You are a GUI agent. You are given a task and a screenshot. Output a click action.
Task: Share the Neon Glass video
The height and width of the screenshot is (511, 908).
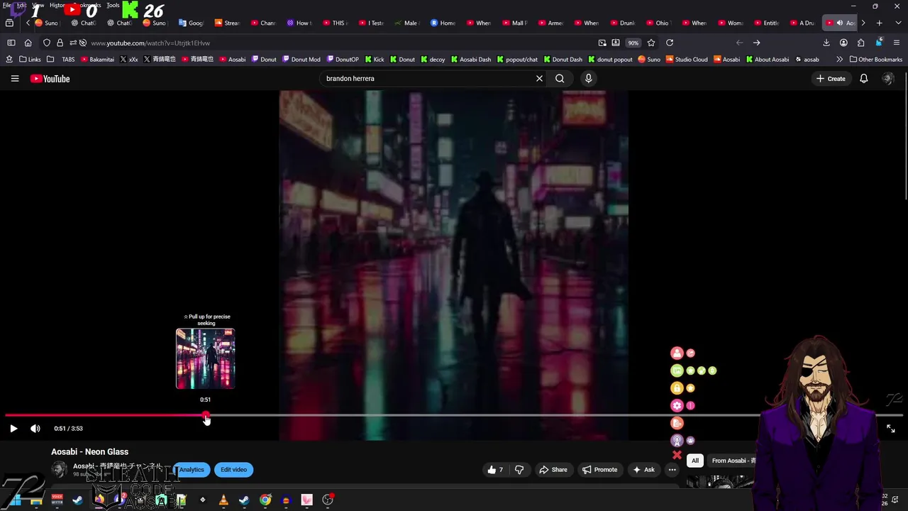click(x=553, y=470)
